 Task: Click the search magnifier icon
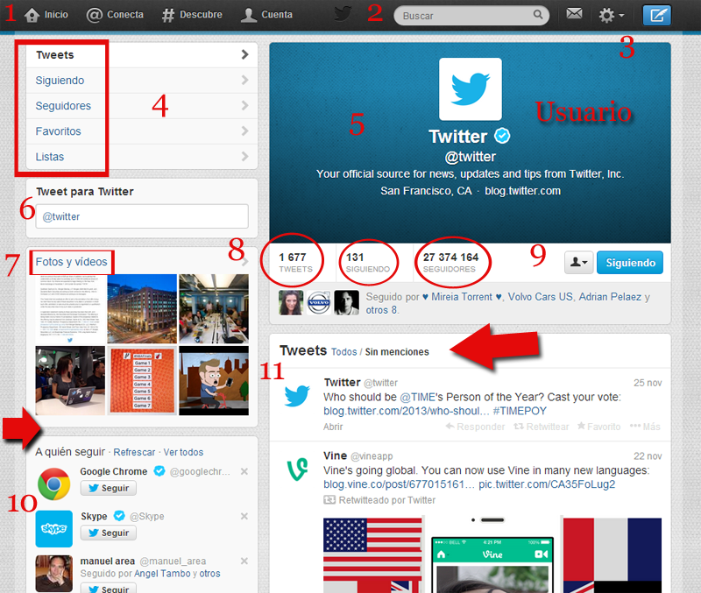[x=538, y=15]
